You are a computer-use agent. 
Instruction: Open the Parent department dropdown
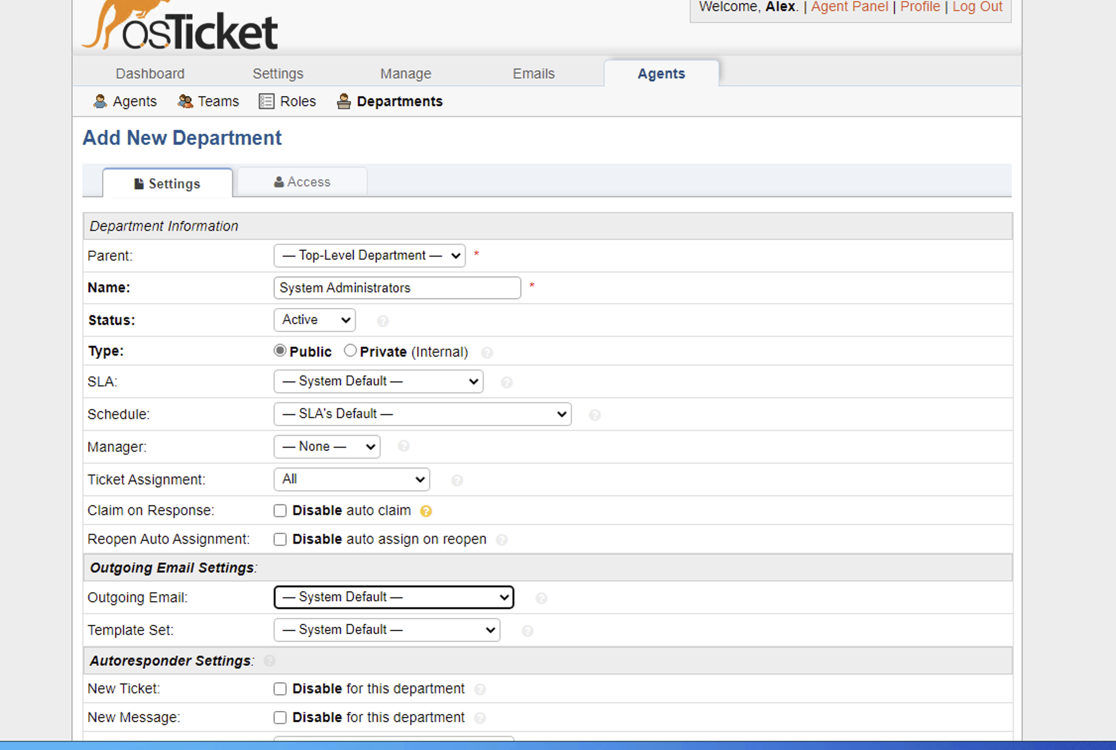coord(369,256)
